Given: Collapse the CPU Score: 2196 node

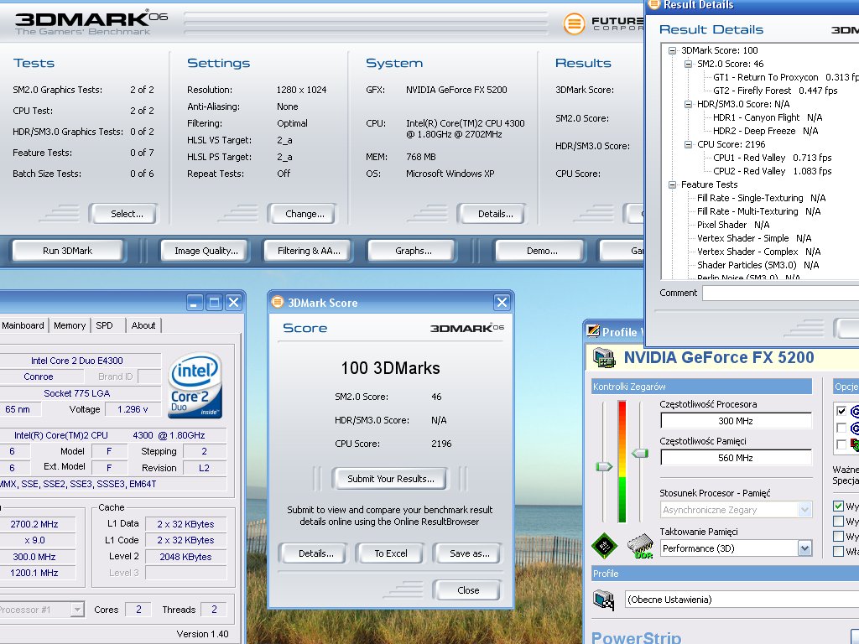Looking at the screenshot, I should pos(688,144).
